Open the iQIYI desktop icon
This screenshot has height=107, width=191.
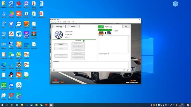tap(19, 96)
